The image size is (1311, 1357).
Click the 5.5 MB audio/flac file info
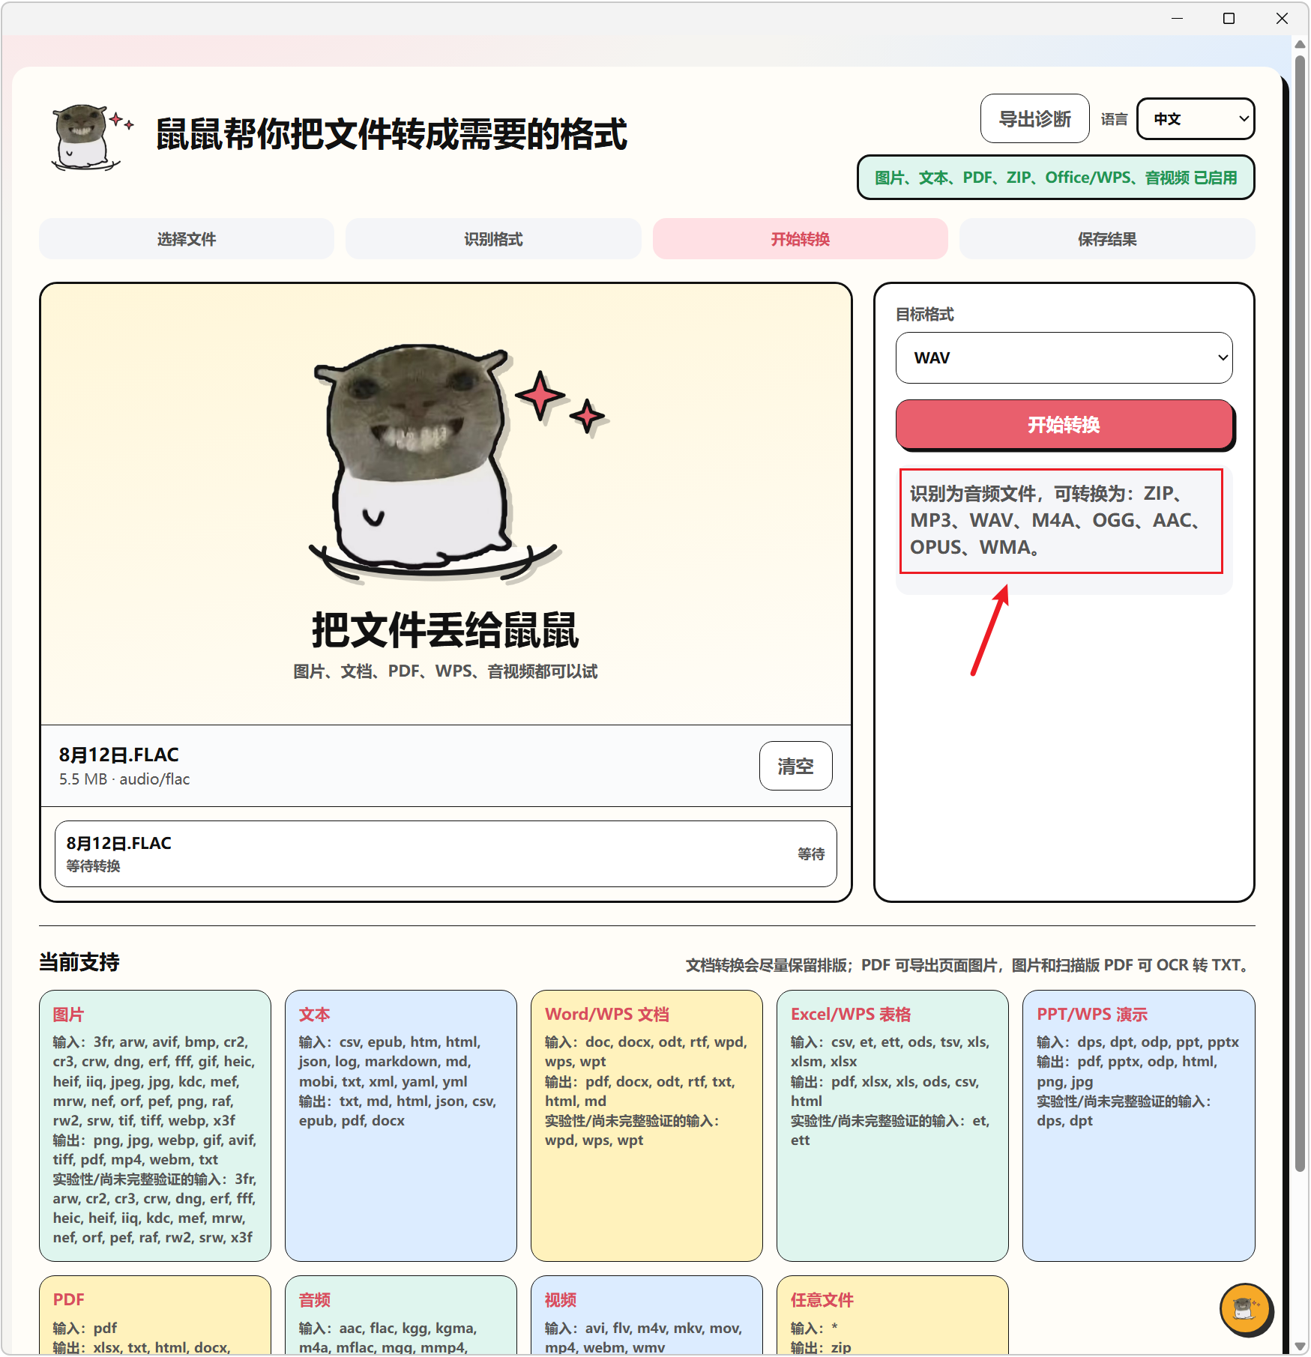pyautogui.click(x=124, y=779)
